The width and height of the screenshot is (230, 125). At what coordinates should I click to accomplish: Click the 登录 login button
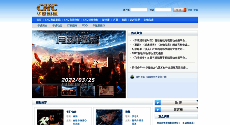point(178,10)
